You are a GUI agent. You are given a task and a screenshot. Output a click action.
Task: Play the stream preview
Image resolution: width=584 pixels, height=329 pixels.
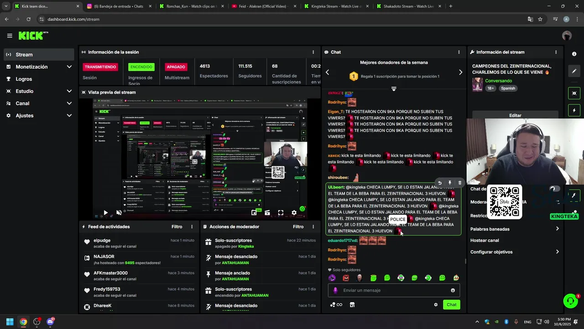pos(105,212)
